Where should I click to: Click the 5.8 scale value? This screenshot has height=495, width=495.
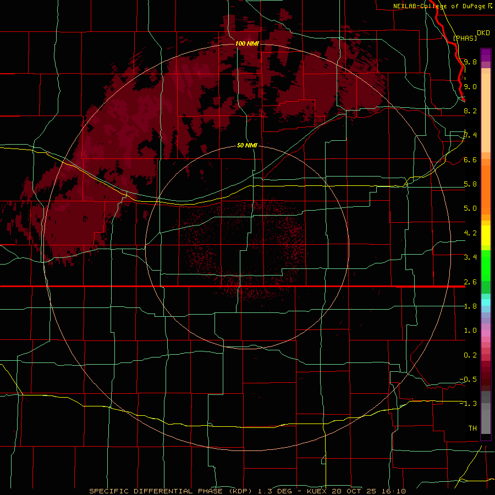point(470,184)
